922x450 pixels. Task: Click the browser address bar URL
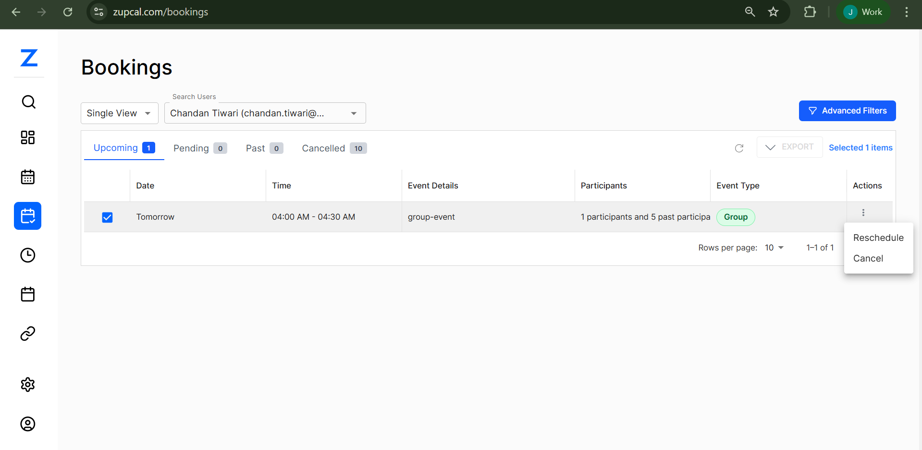click(160, 12)
